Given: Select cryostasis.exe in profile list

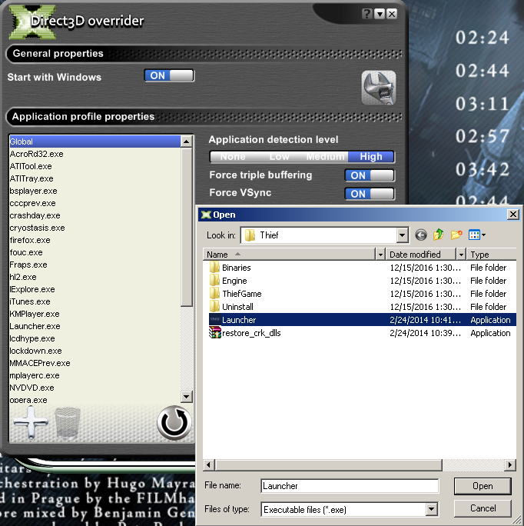Looking at the screenshot, I should (95, 228).
